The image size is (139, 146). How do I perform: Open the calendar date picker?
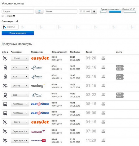(94, 11)
